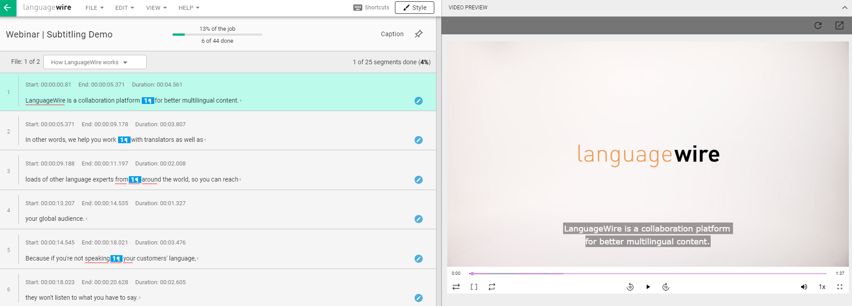
Task: Open the VIEW menu
Action: (156, 8)
